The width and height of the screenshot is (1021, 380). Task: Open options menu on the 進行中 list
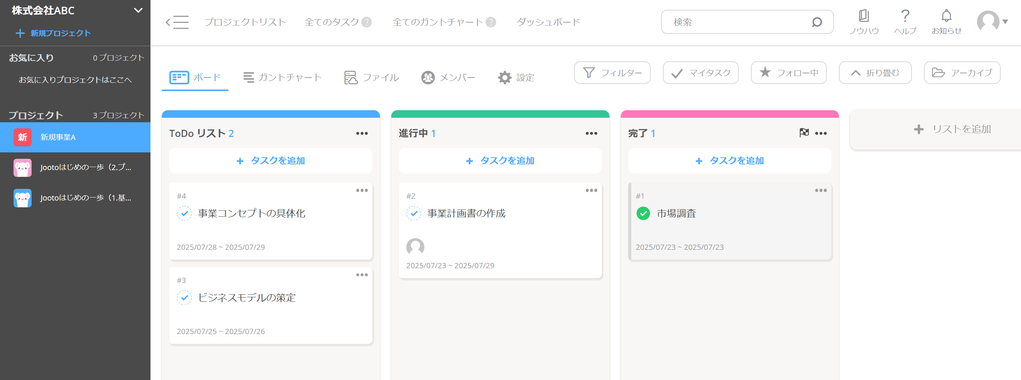click(591, 133)
